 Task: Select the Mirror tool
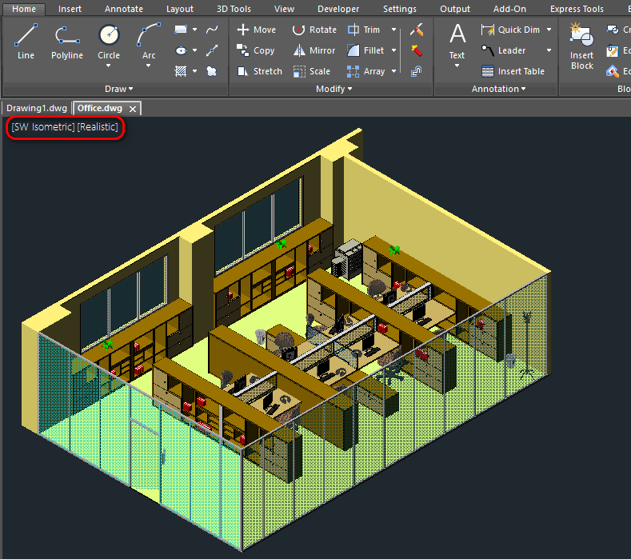click(x=314, y=50)
